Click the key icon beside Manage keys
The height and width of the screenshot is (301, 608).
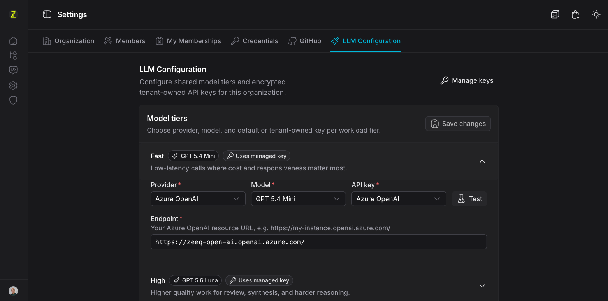[444, 80]
